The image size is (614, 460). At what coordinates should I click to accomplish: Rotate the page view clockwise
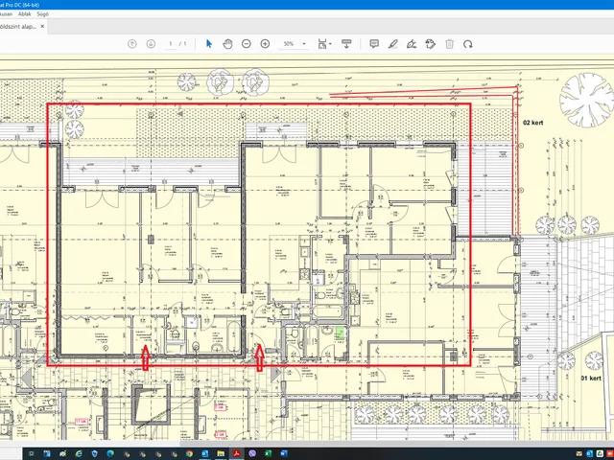pos(467,44)
